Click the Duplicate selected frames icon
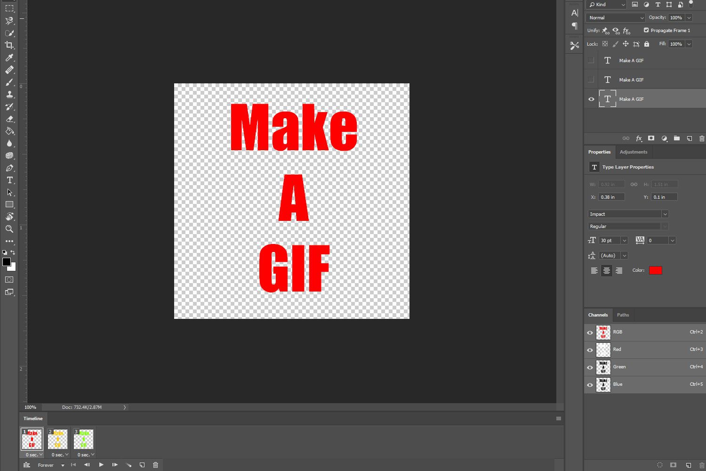This screenshot has width=706, height=471. pyautogui.click(x=142, y=465)
